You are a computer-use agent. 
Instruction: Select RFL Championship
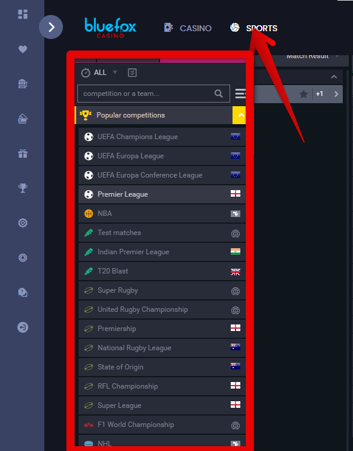[162, 386]
